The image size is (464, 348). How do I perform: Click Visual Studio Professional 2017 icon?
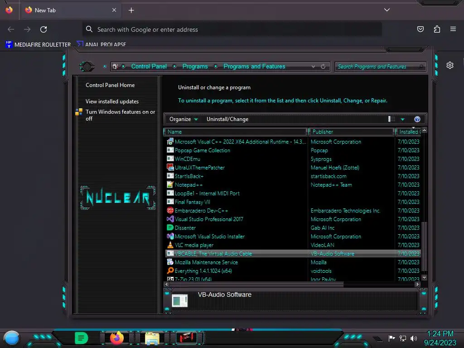170,219
